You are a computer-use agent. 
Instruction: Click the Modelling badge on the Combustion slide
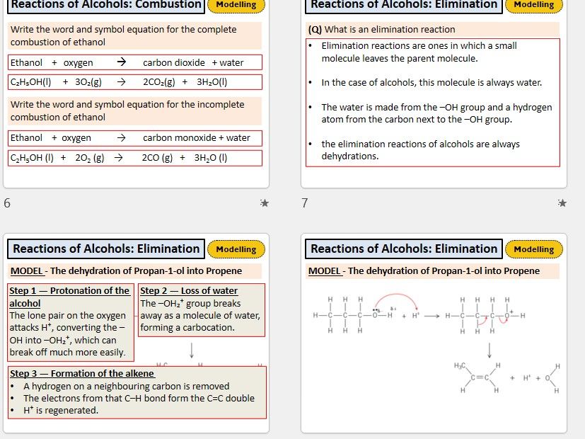236,5
